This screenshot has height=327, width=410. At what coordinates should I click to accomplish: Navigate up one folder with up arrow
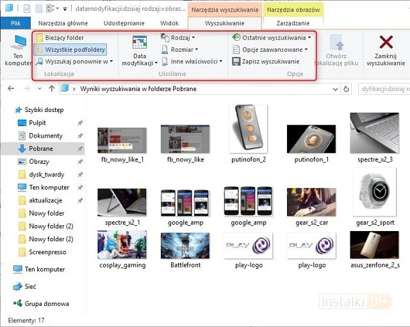pos(52,89)
